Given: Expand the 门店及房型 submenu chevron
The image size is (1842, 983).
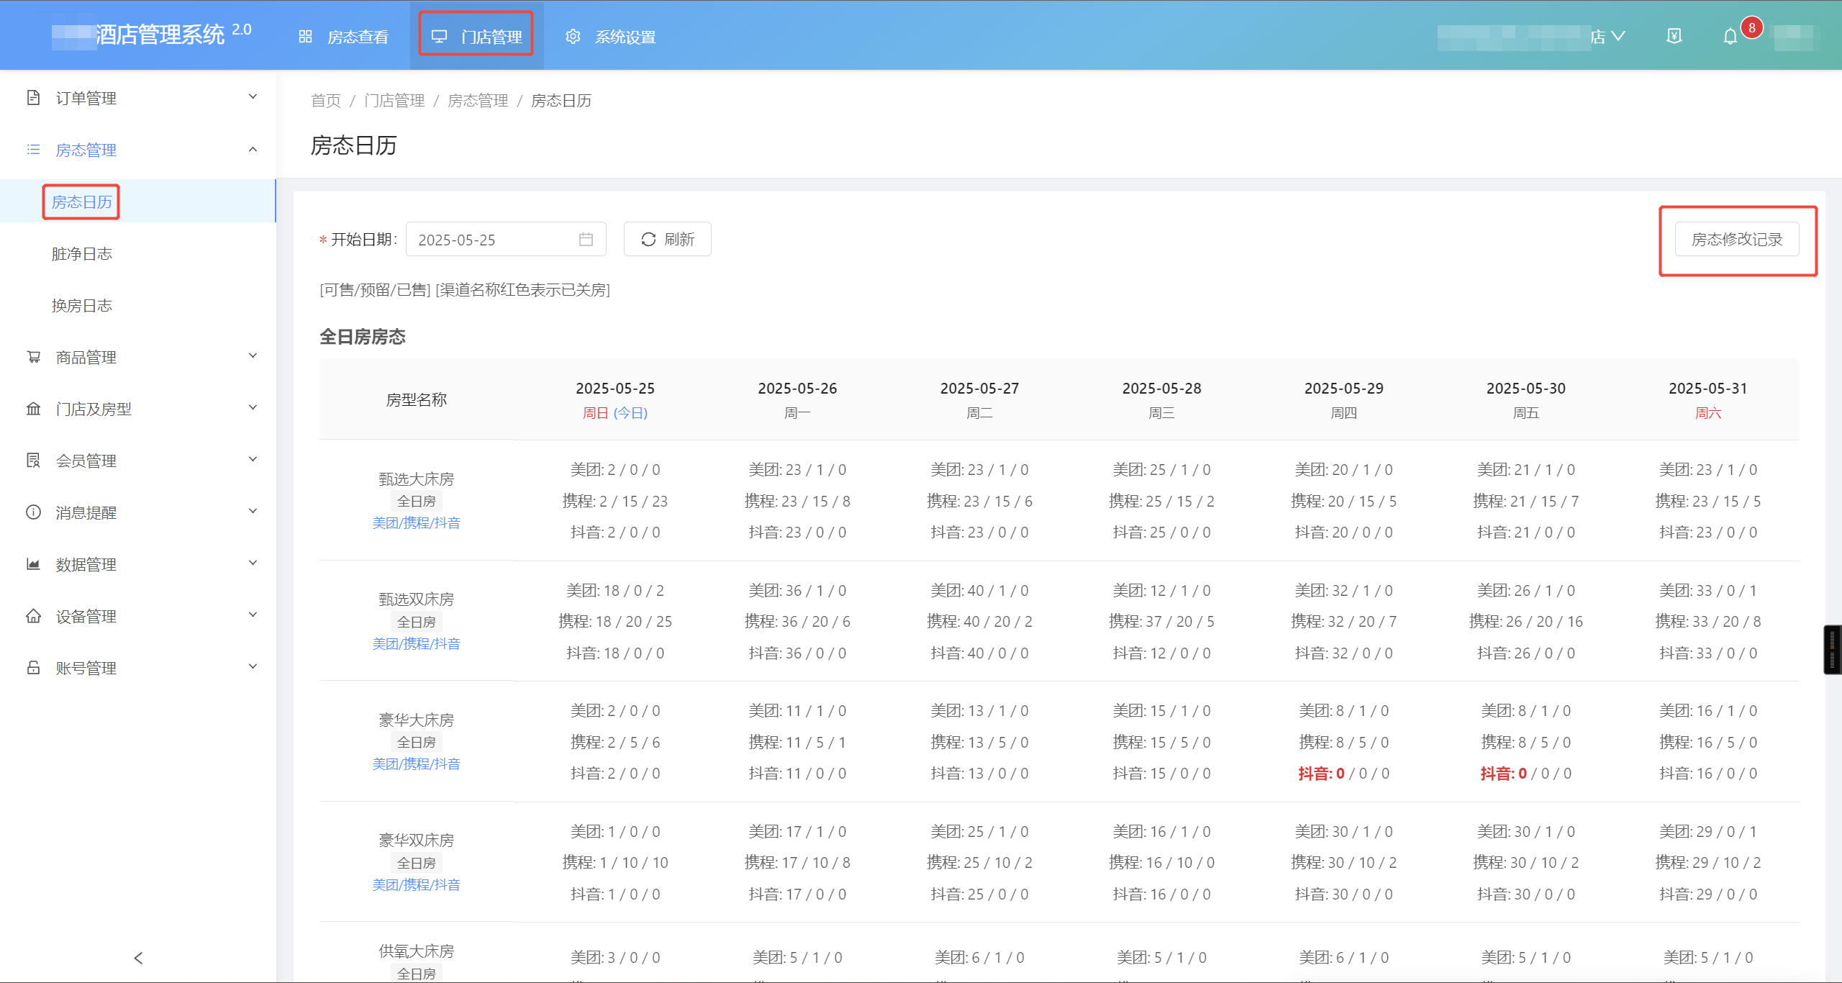Looking at the screenshot, I should 253,407.
